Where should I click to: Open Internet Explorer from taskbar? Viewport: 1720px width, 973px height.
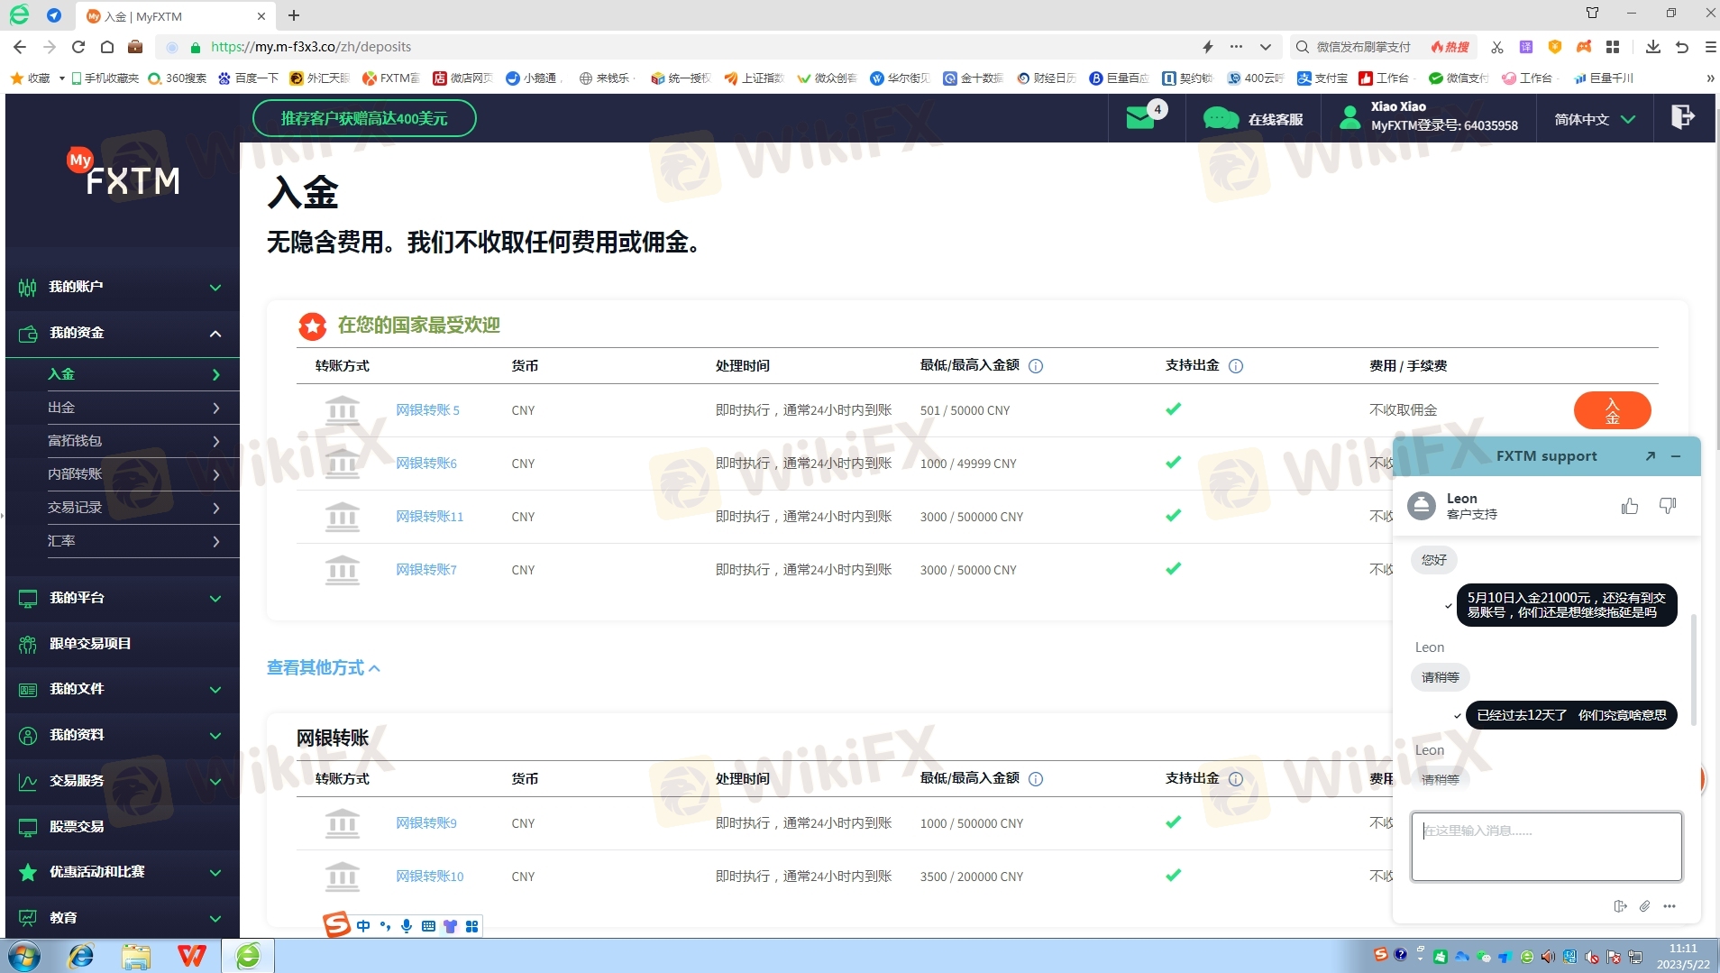click(x=81, y=956)
